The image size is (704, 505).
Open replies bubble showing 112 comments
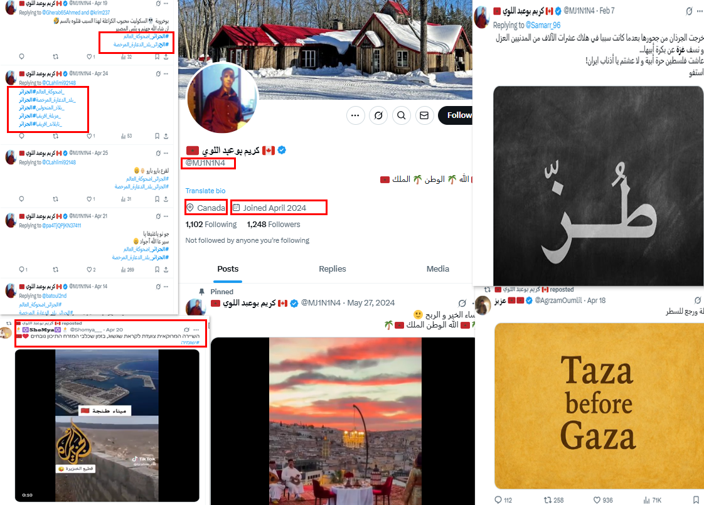click(x=498, y=499)
